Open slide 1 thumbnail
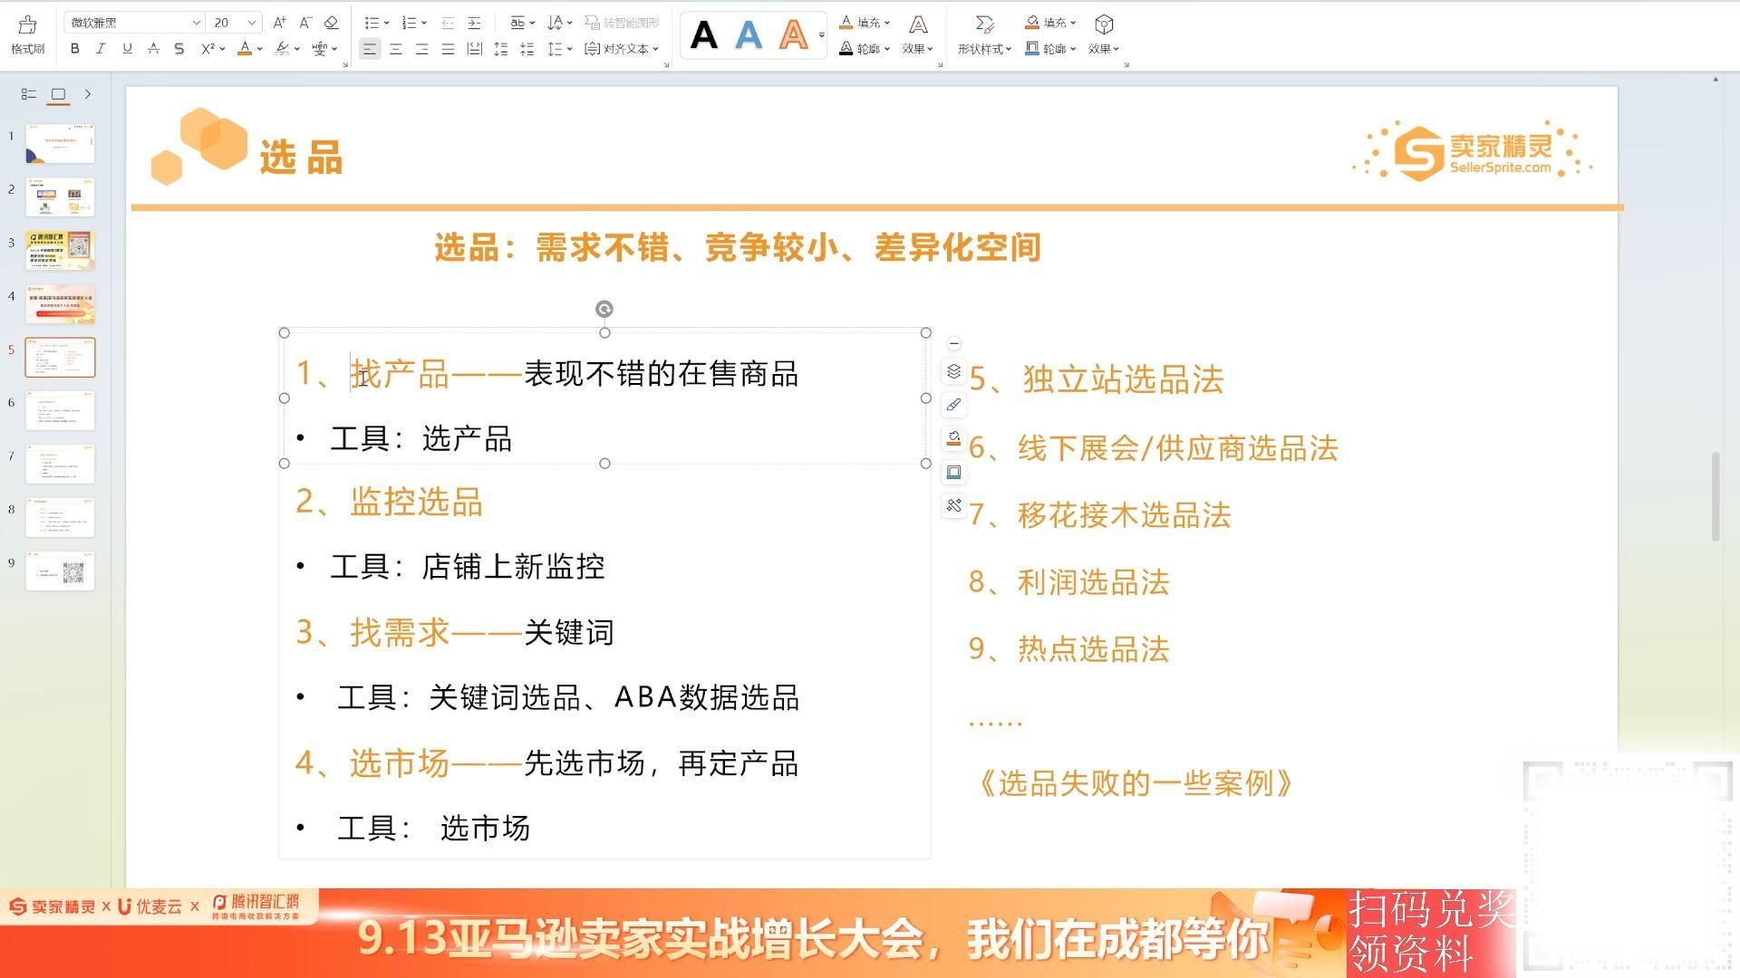The image size is (1740, 978). point(60,143)
